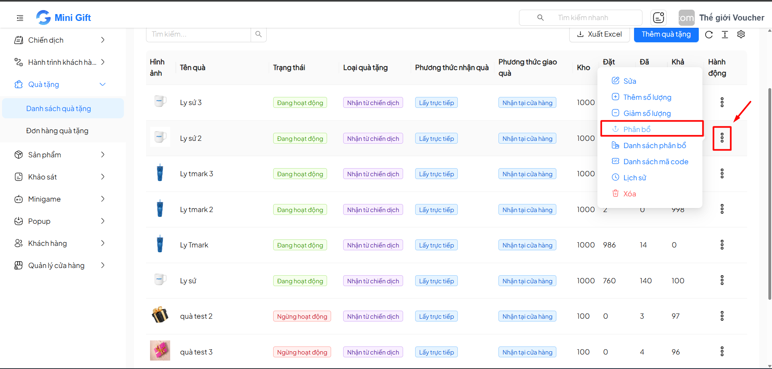This screenshot has width=772, height=369.
Task: Expand the Khảo sát menu
Action: [x=60, y=177]
